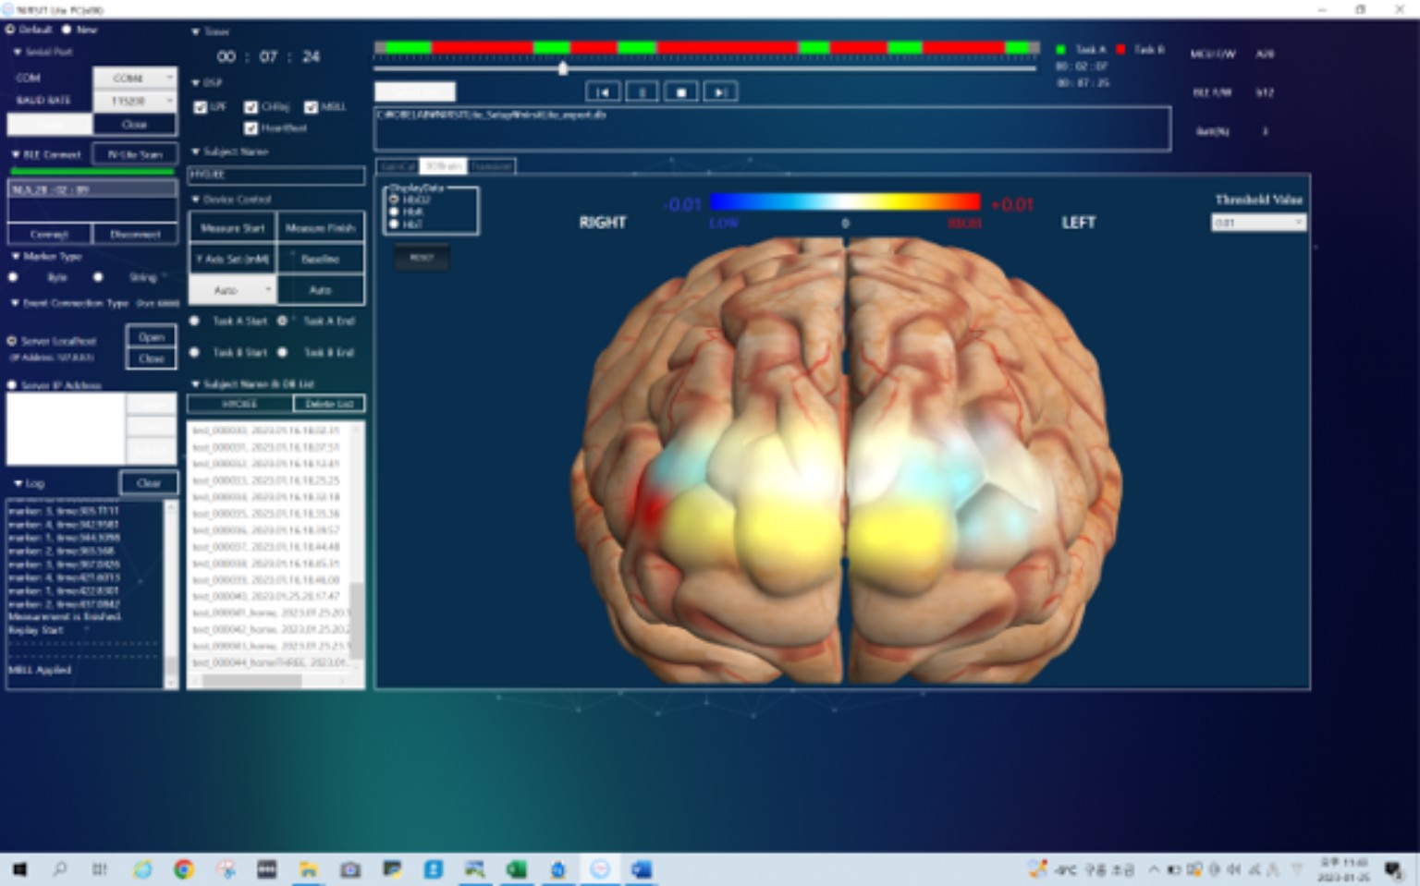The width and height of the screenshot is (1420, 886).
Task: Open Word from the taskbar
Action: tap(641, 869)
